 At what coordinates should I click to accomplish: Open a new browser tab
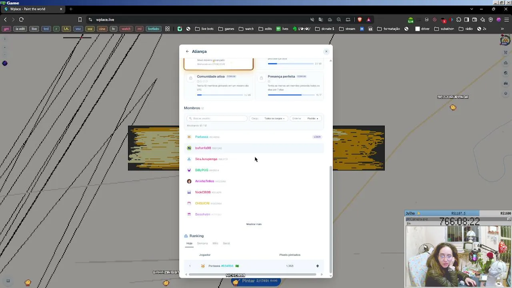71,9
